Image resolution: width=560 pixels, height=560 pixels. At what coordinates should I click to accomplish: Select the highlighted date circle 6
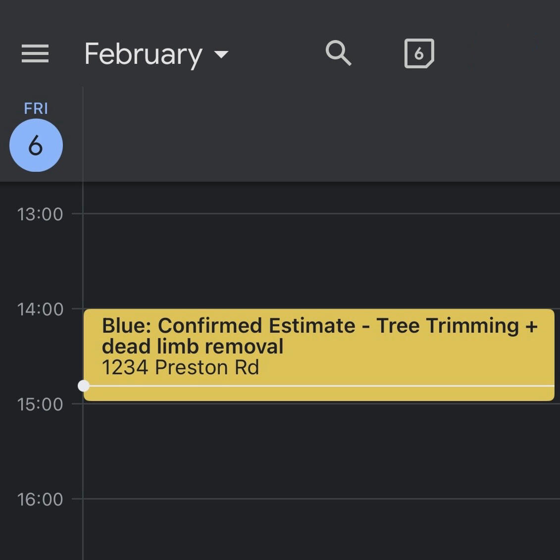click(x=36, y=146)
